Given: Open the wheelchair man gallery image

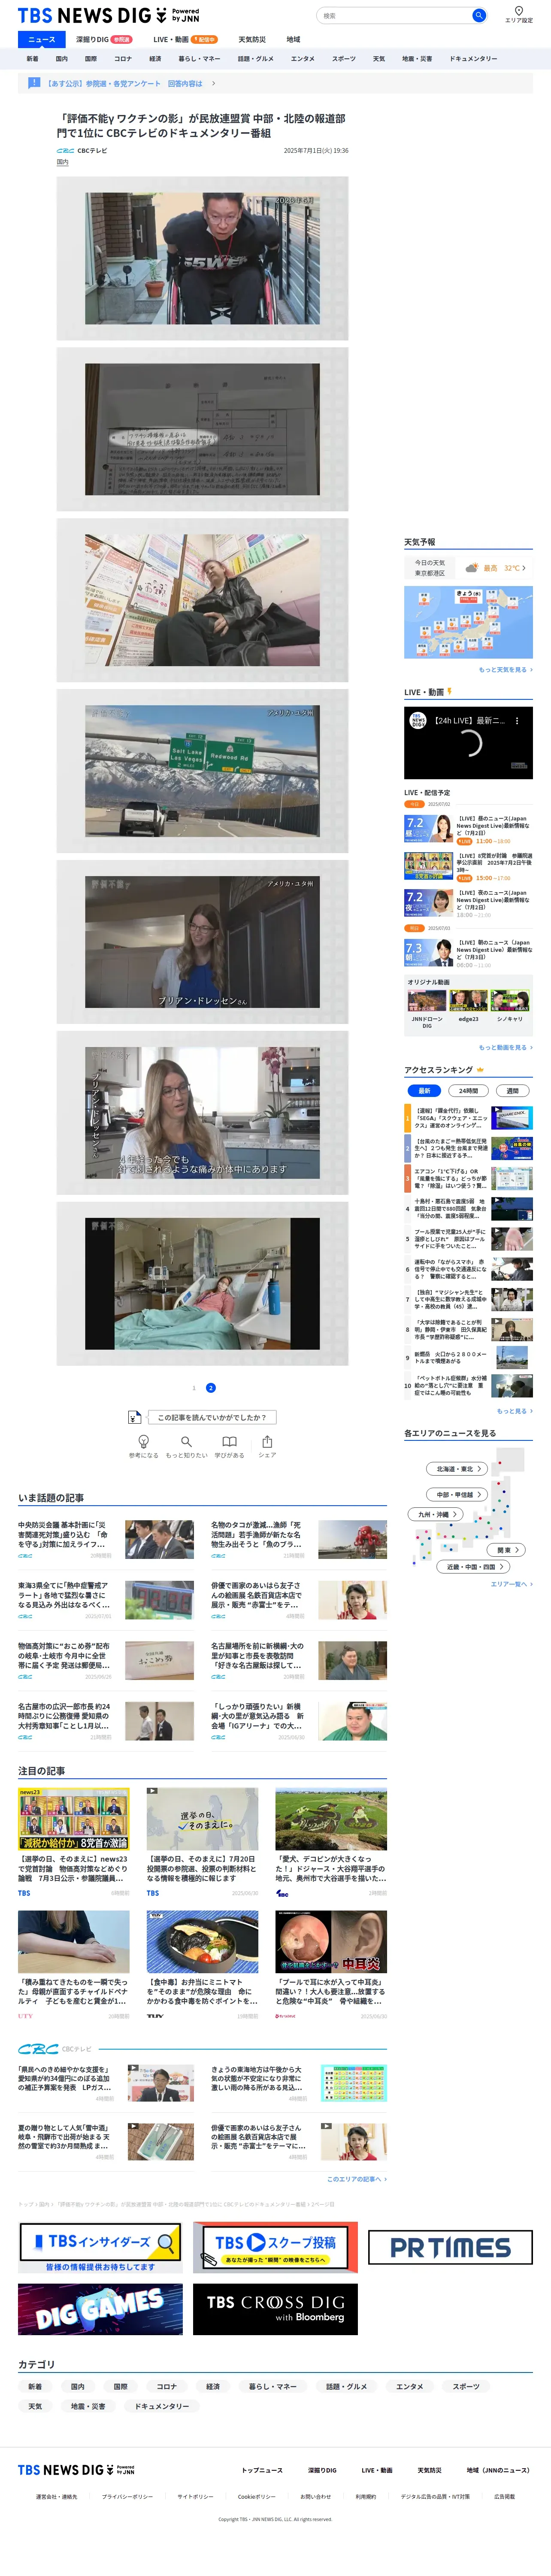Looking at the screenshot, I should pyautogui.click(x=202, y=259).
